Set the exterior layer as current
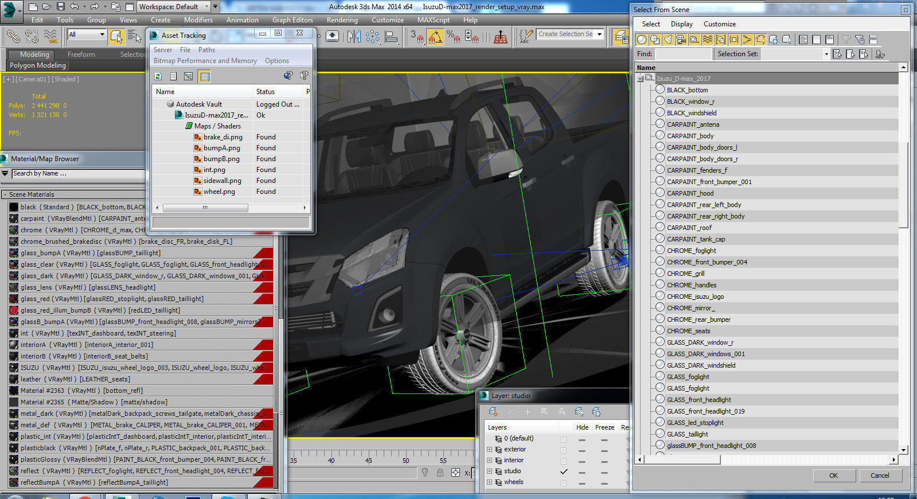Viewport: 917px width, 499px height. point(563,450)
